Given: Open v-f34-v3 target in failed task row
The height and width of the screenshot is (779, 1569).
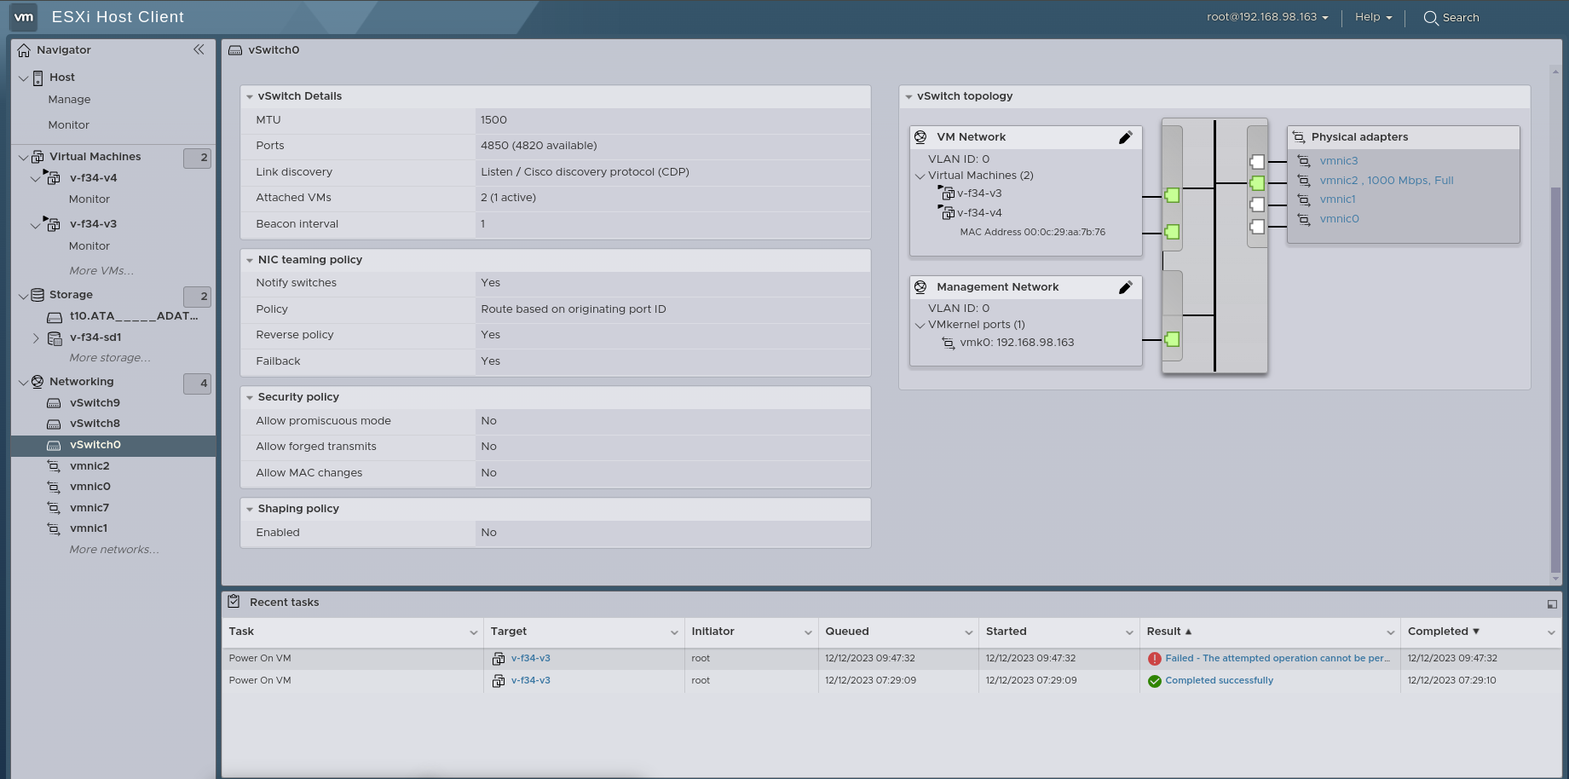Looking at the screenshot, I should pos(530,659).
